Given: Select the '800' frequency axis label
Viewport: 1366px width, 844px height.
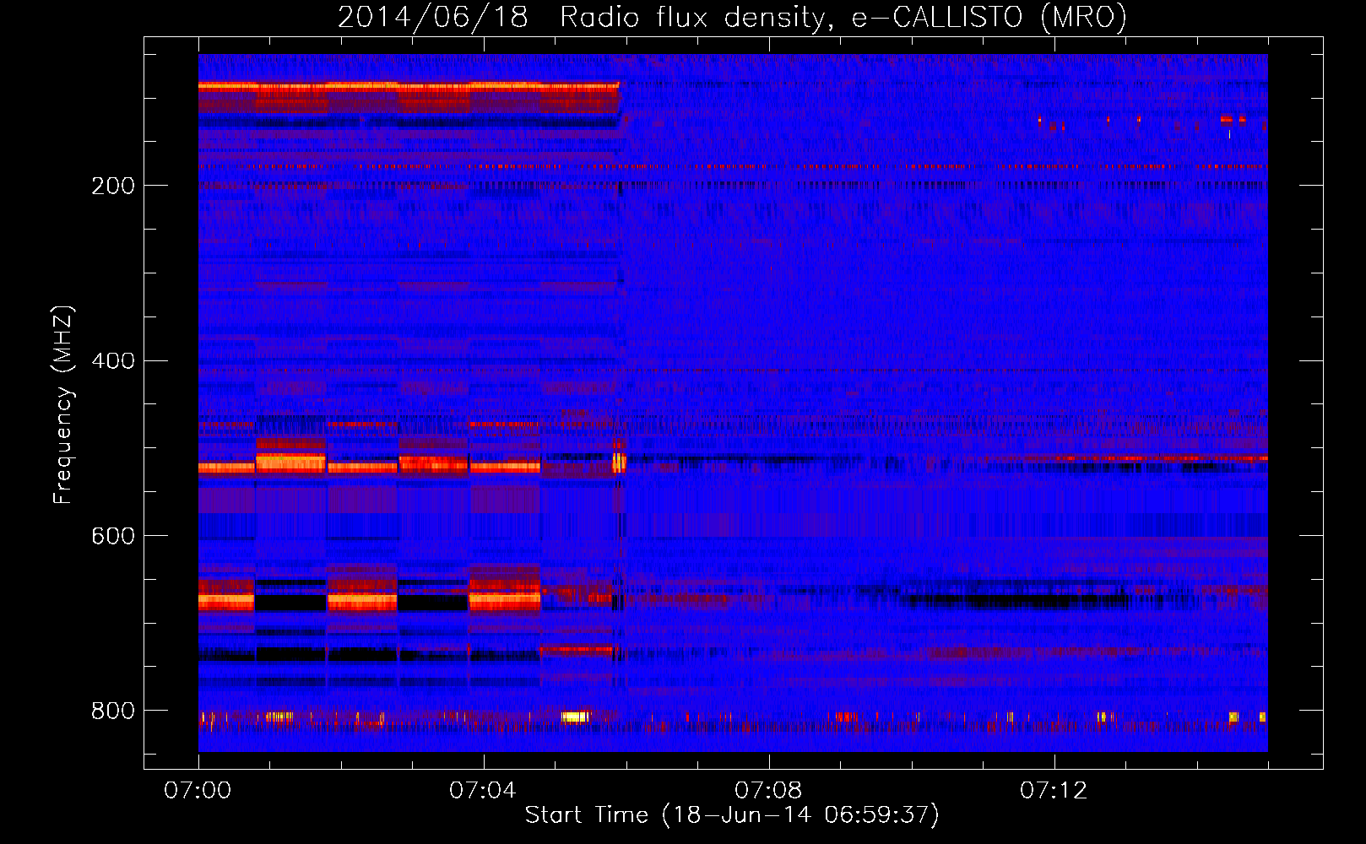Looking at the screenshot, I should (113, 711).
